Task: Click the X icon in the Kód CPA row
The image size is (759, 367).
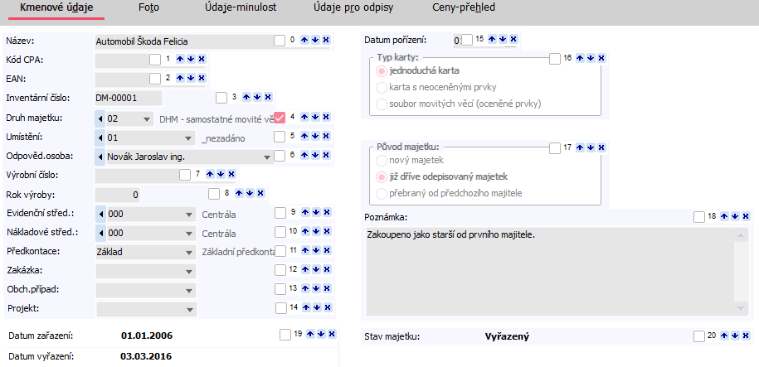Action: [x=202, y=59]
